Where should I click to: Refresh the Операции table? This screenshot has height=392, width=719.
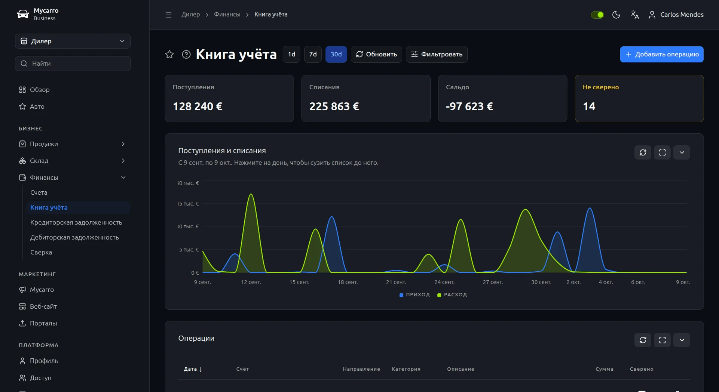(643, 340)
